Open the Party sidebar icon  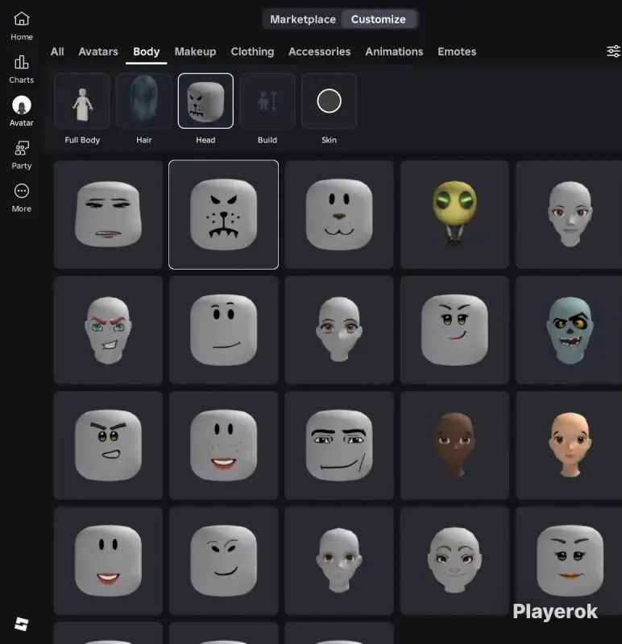pyautogui.click(x=22, y=148)
